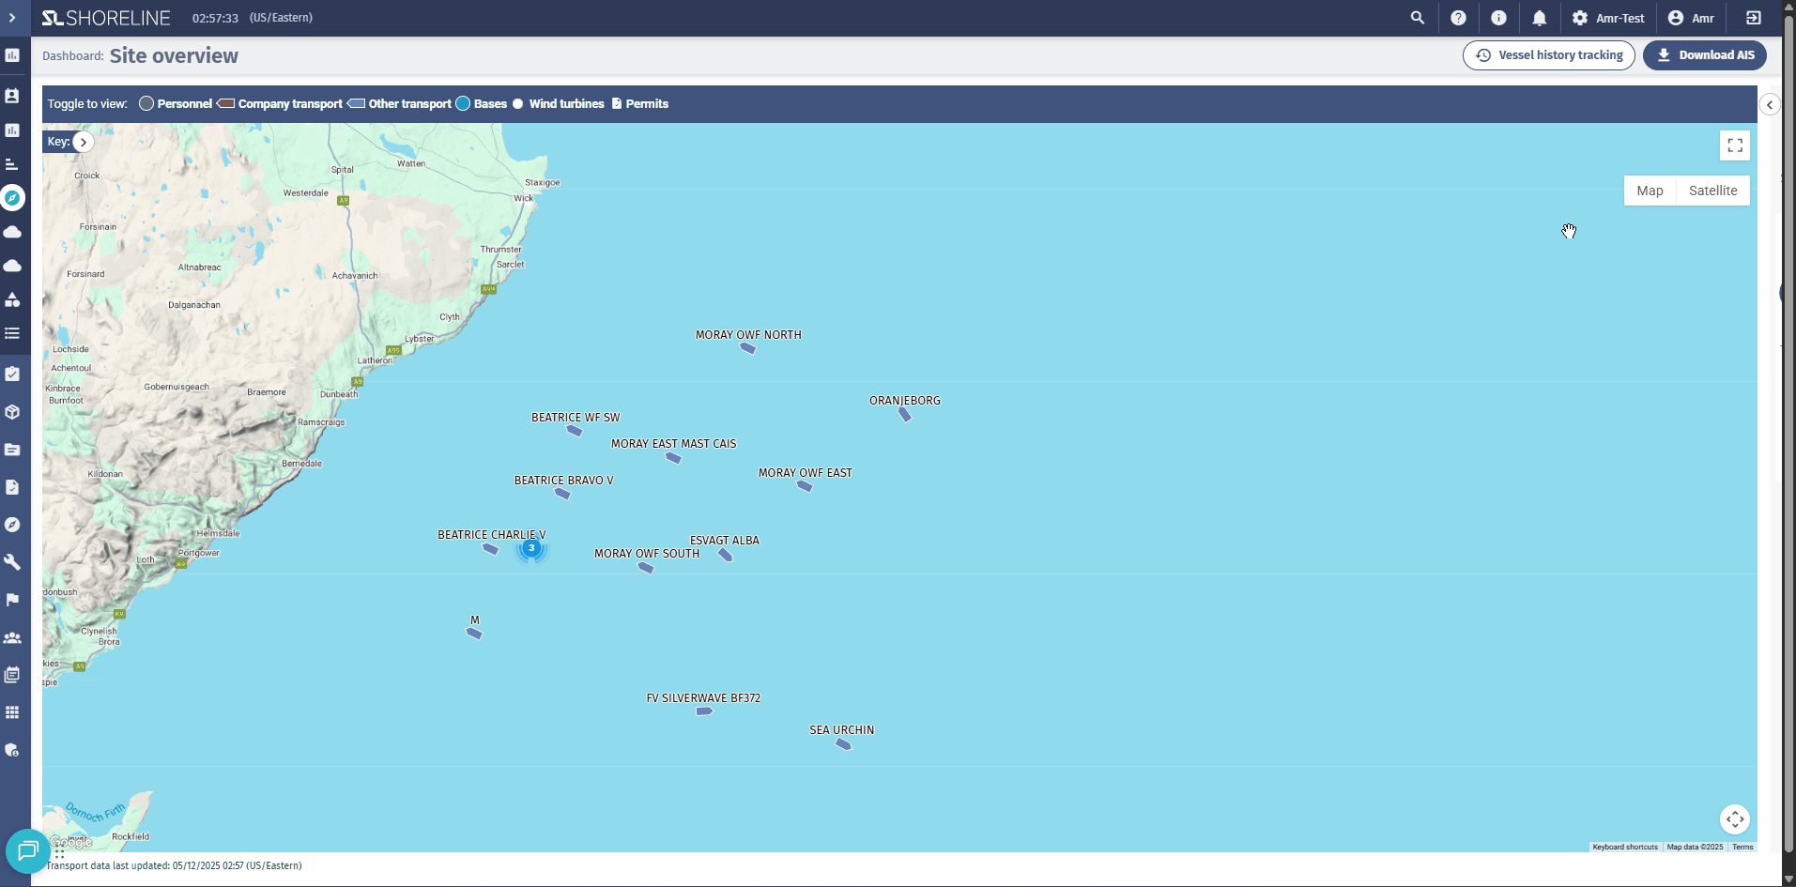
Task: Collapse the right side panel arrow
Action: 1769,105
